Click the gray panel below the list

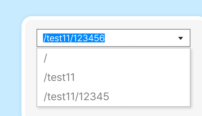tap(113, 112)
